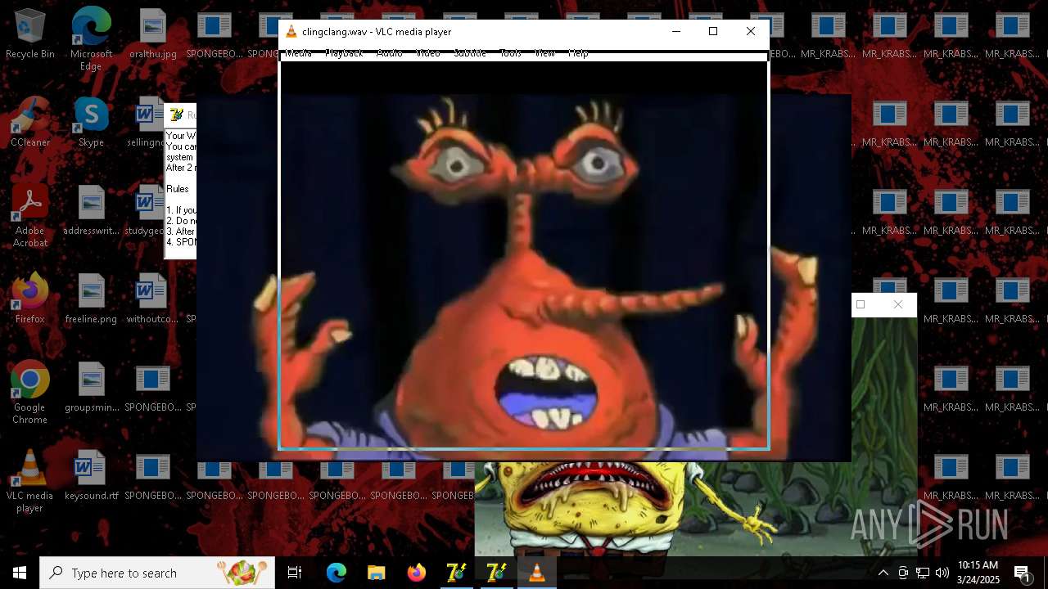The image size is (1048, 589).
Task: Select the Firefox desktop shortcut
Action: click(30, 299)
